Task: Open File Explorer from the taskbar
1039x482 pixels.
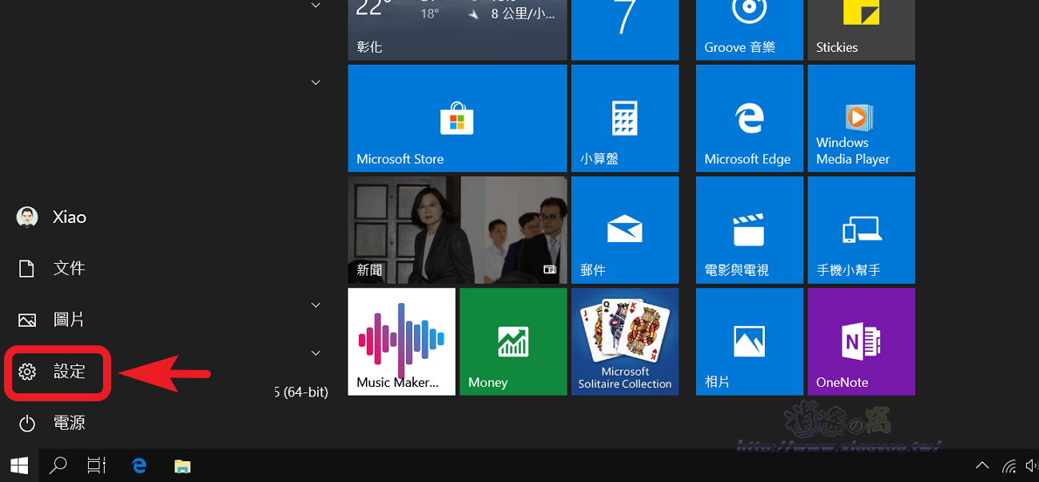Action: pyautogui.click(x=182, y=465)
